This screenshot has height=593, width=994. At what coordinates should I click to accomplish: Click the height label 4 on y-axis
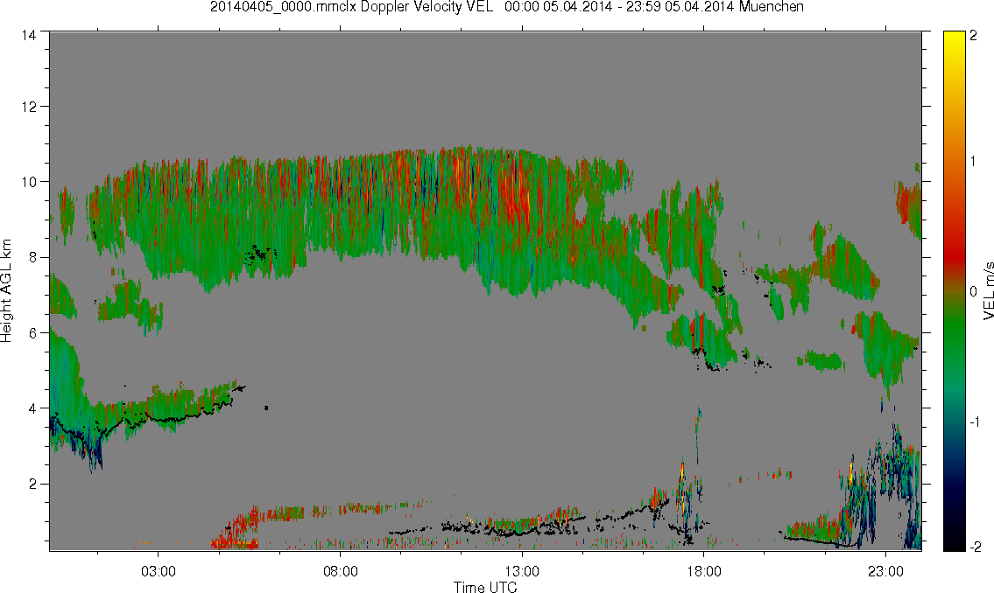[32, 408]
